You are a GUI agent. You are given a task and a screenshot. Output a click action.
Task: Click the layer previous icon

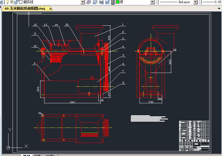[x=95, y=2]
